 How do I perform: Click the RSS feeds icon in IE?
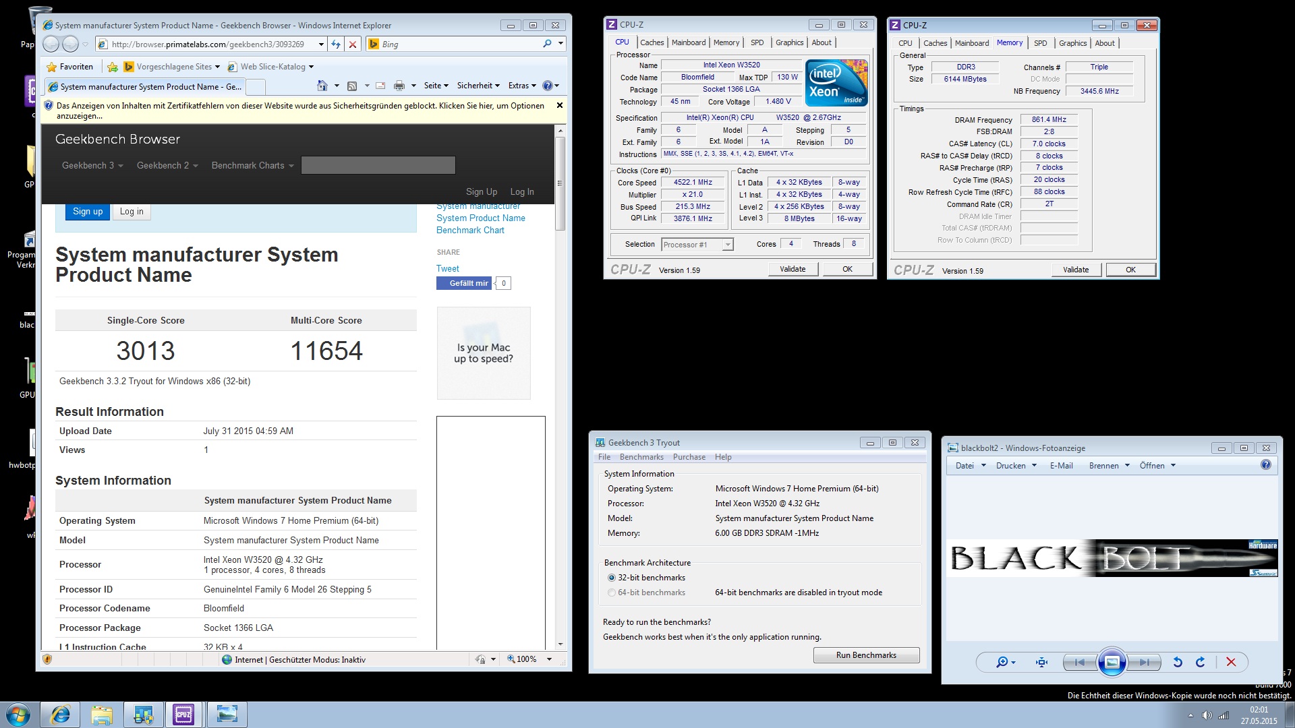[x=351, y=86]
